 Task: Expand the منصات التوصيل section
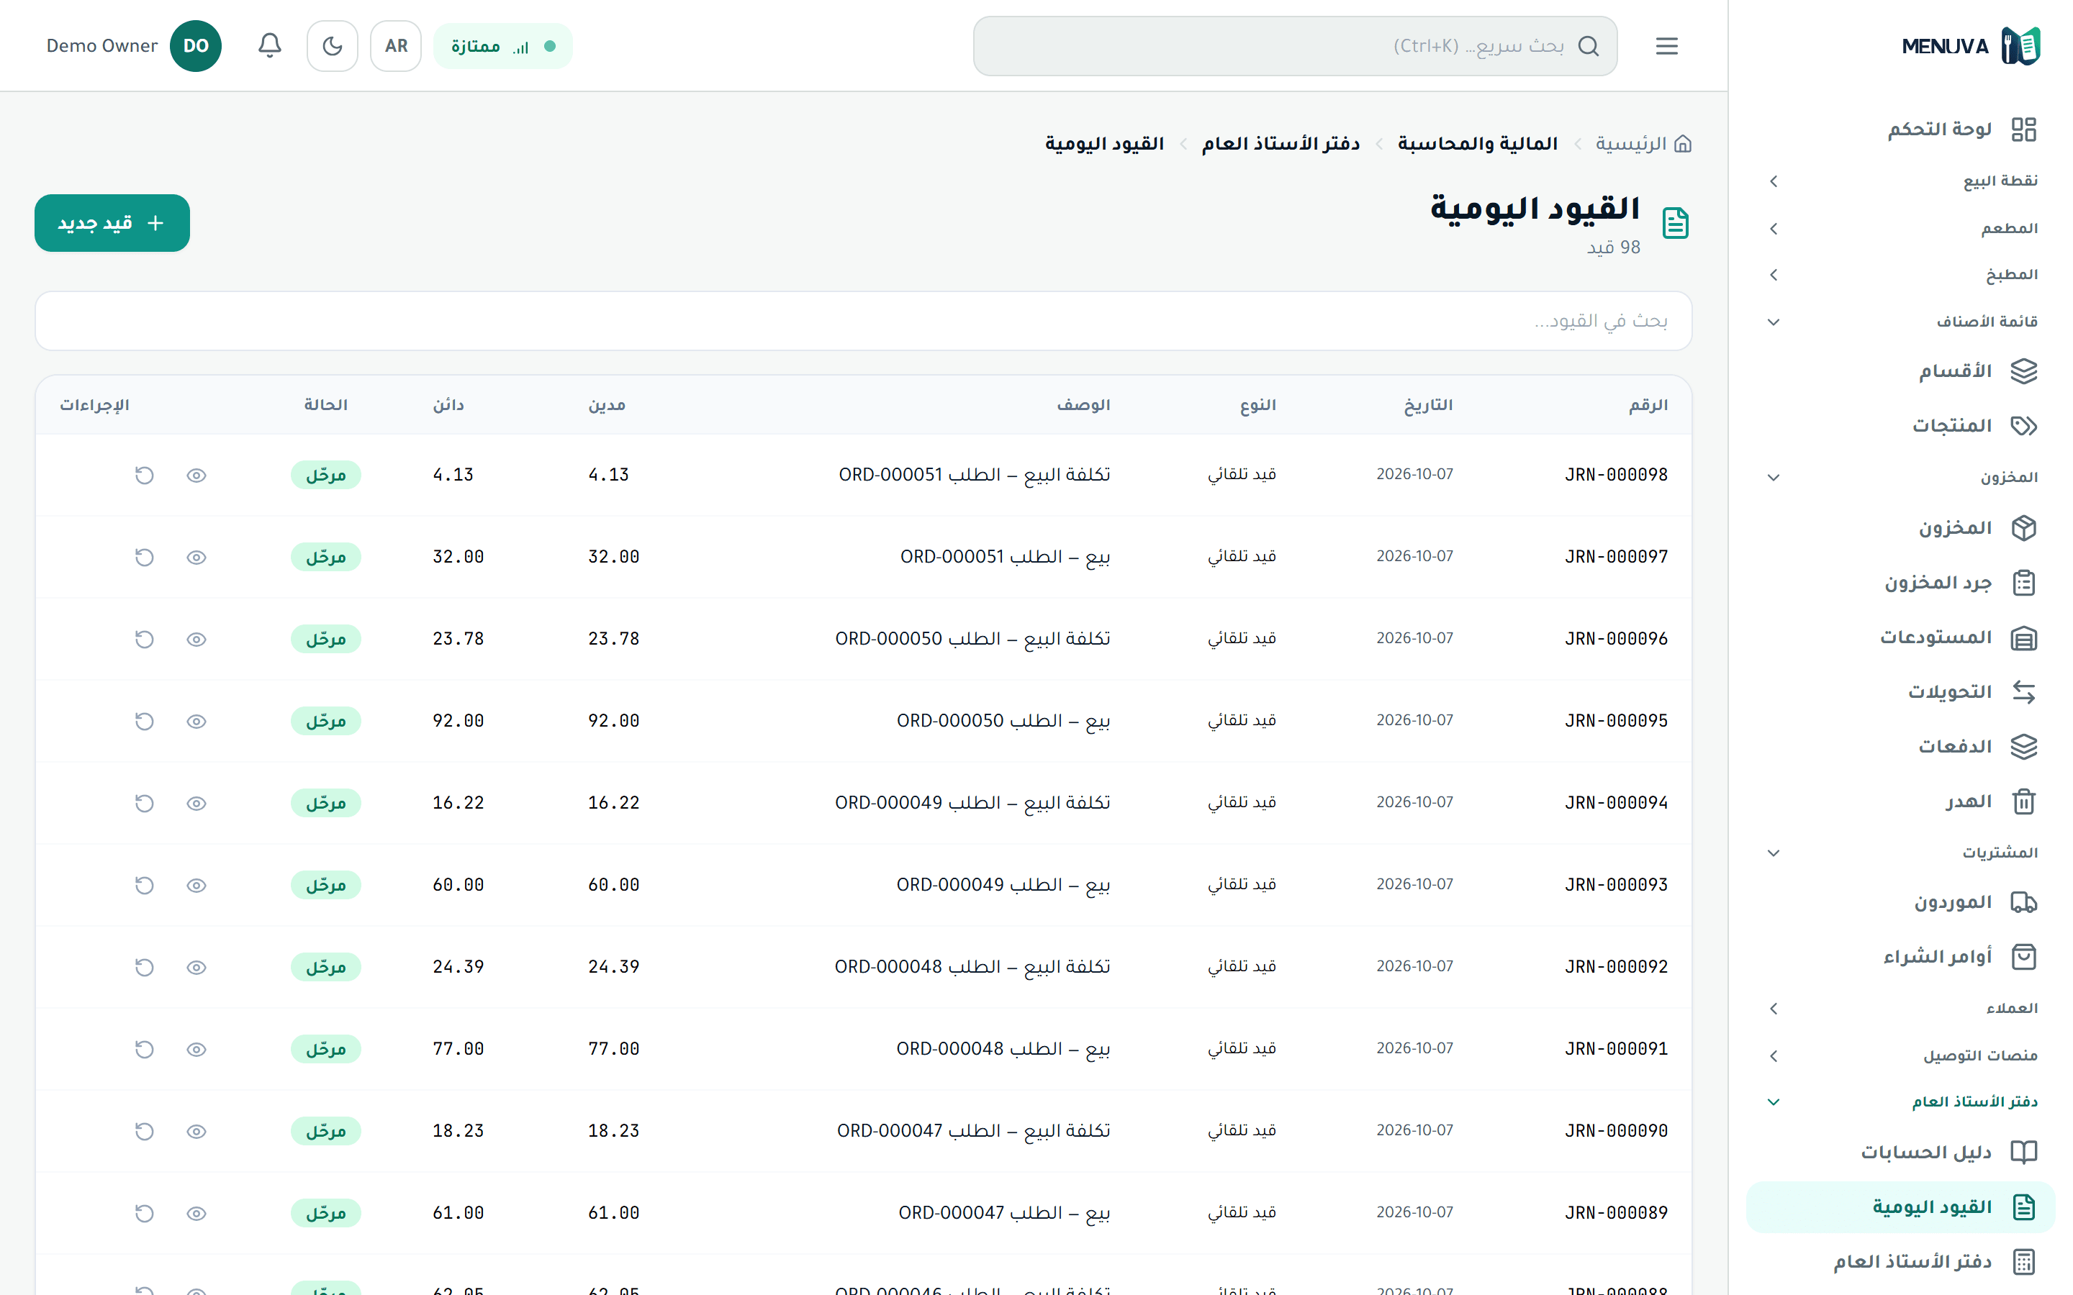coord(1900,1056)
